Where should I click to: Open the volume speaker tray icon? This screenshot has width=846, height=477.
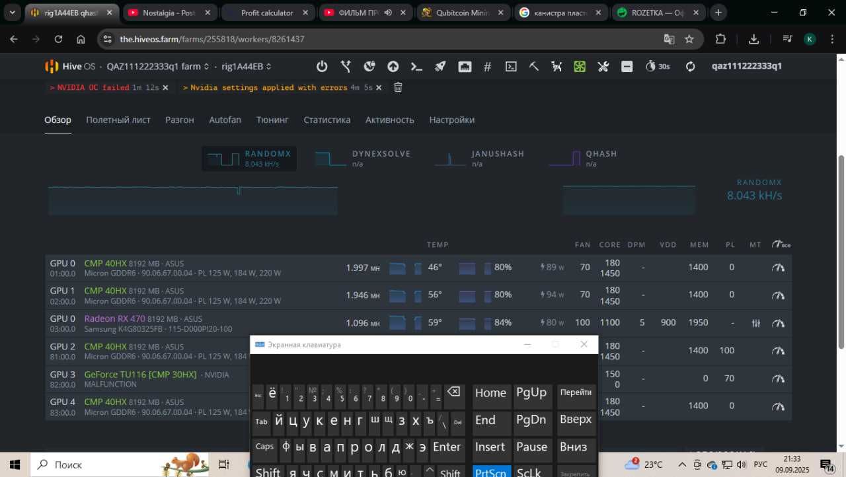tap(741, 464)
